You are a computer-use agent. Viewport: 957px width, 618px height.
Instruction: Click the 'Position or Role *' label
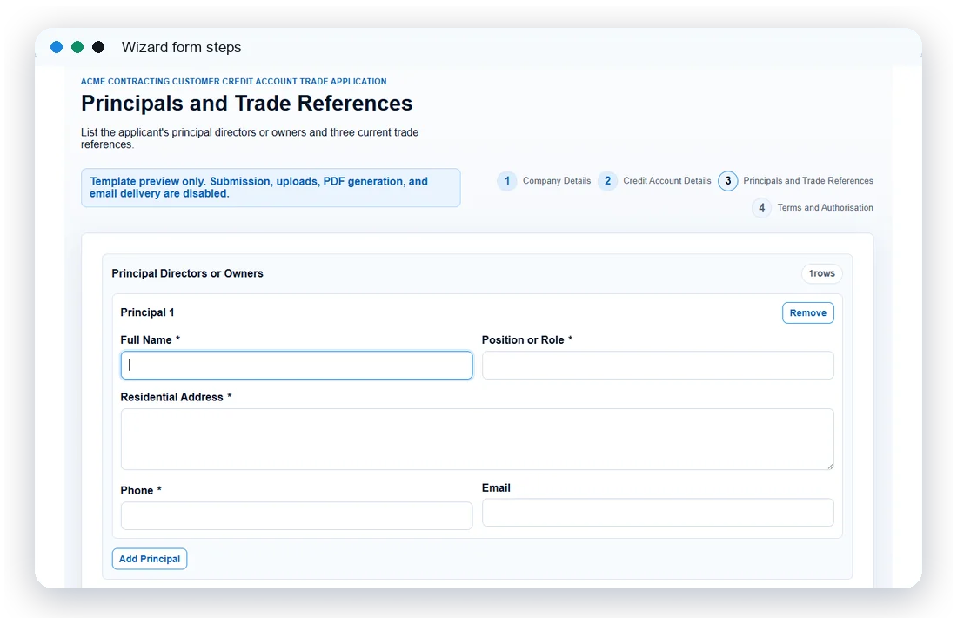point(526,340)
